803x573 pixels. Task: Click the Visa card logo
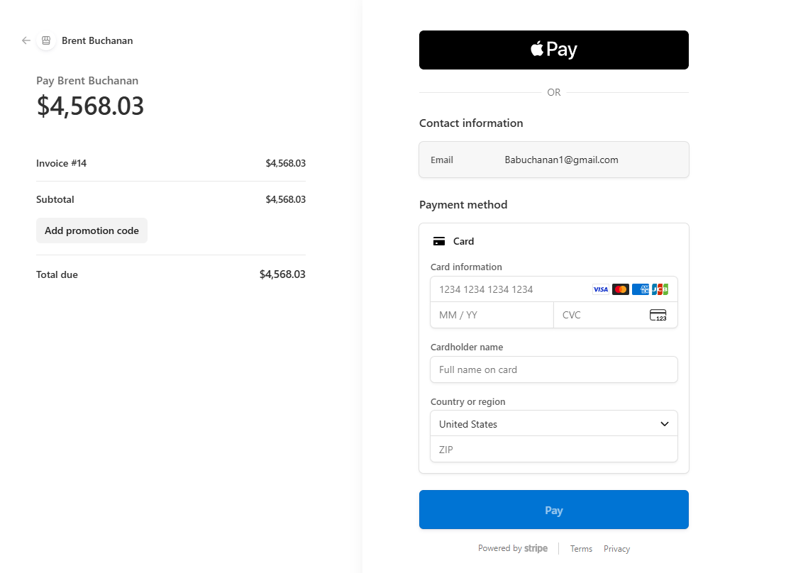(600, 289)
